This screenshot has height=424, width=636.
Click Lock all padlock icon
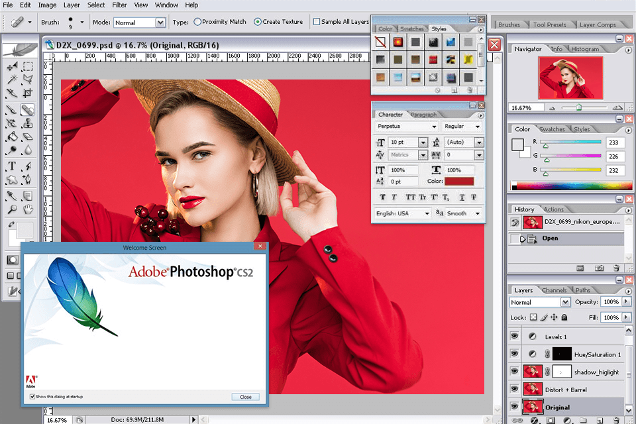564,317
